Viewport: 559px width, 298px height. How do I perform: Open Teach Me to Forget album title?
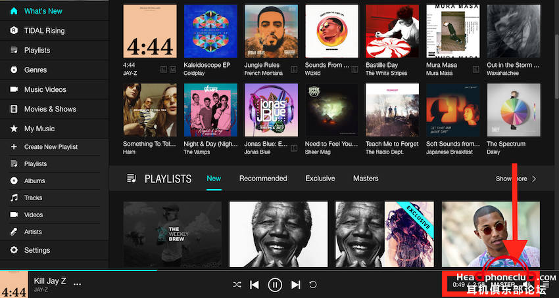(392, 144)
